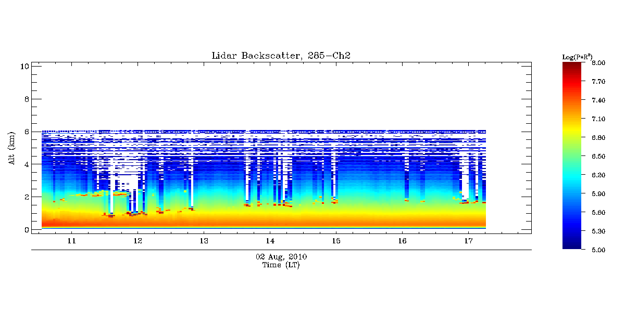Click the date label "02 Aug, 2010"
The height and width of the screenshot is (312, 625).
pos(281,257)
